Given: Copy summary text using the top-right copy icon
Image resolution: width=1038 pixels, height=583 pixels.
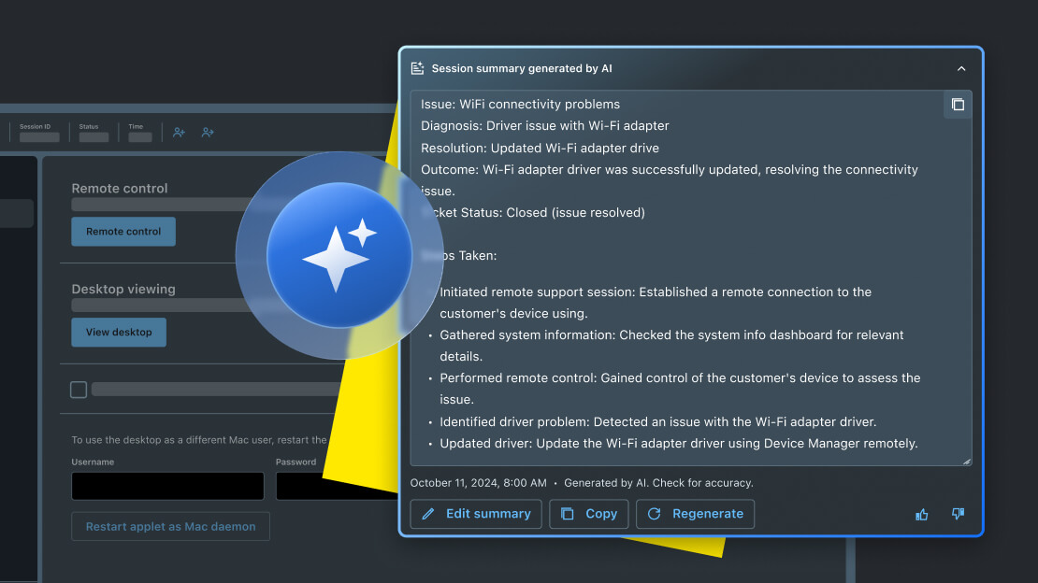Looking at the screenshot, I should [x=958, y=105].
